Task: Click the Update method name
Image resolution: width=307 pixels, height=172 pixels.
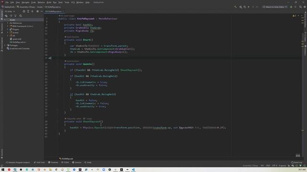Action: [x=87, y=64]
